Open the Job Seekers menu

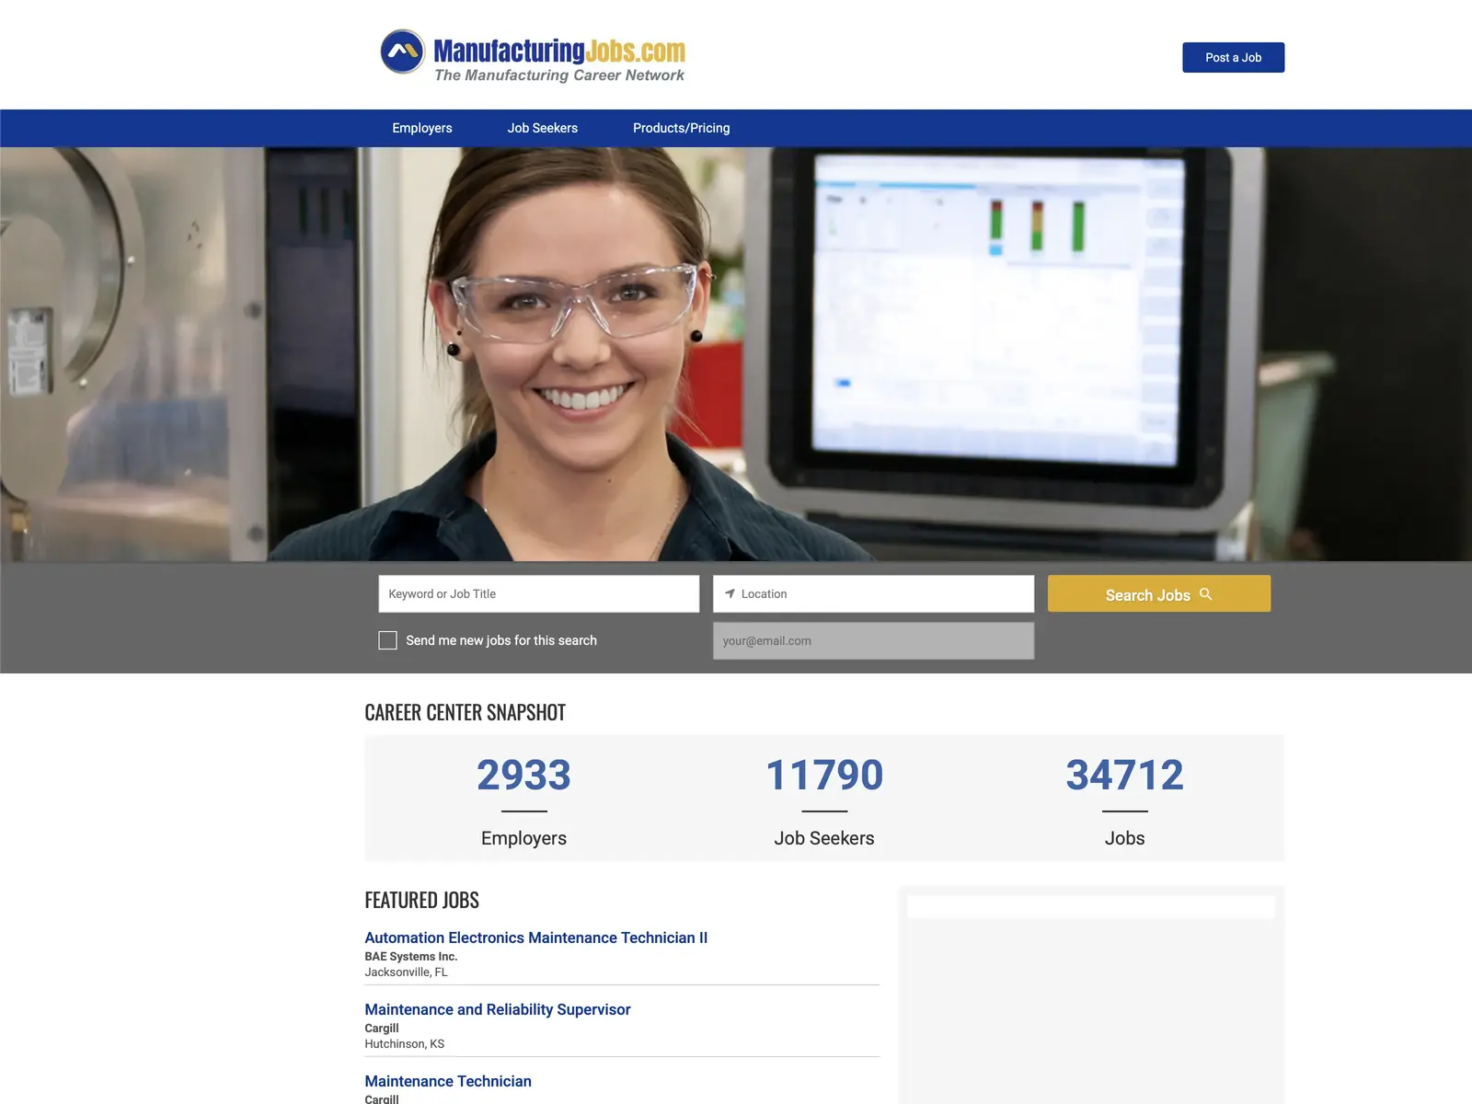click(542, 128)
